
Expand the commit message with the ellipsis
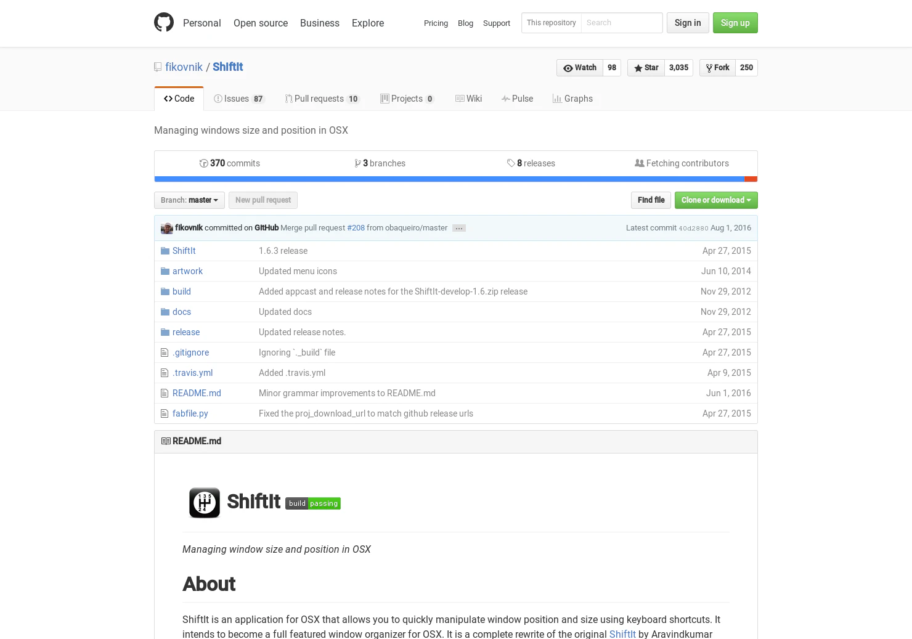tap(458, 228)
